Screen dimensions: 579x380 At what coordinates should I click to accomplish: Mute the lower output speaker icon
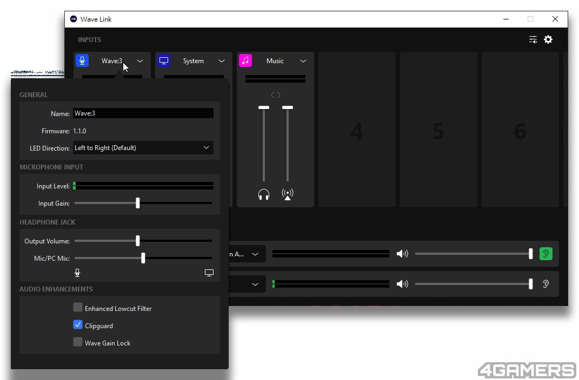pos(402,284)
